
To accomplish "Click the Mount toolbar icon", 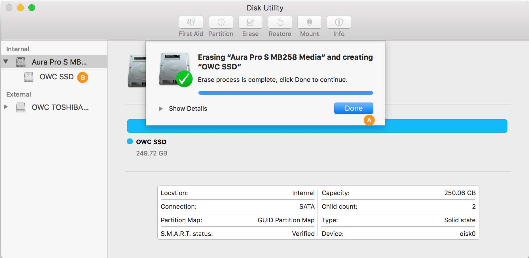I will tap(309, 22).
